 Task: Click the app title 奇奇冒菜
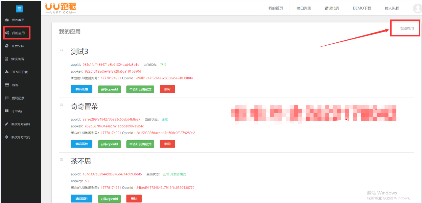tap(84, 106)
